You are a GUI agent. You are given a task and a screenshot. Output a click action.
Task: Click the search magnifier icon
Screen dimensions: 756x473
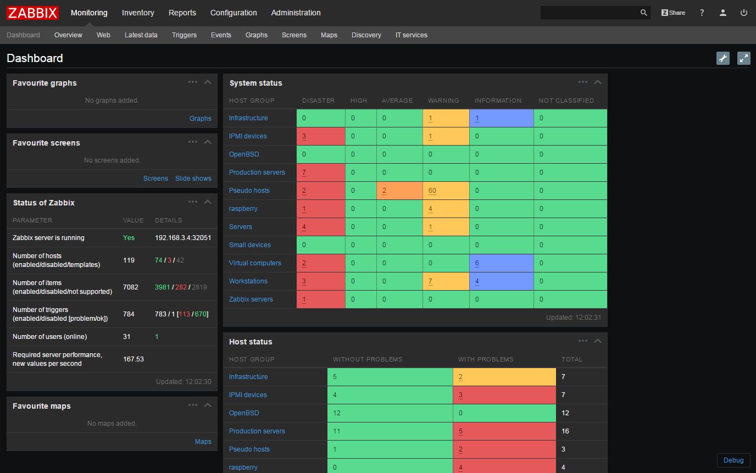click(x=643, y=12)
